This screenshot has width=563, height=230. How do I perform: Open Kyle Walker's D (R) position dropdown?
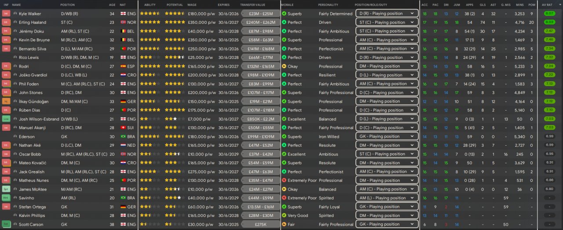[387, 14]
